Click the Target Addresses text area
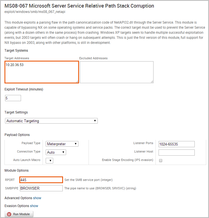This screenshot has height=218, width=209. tap(41, 72)
